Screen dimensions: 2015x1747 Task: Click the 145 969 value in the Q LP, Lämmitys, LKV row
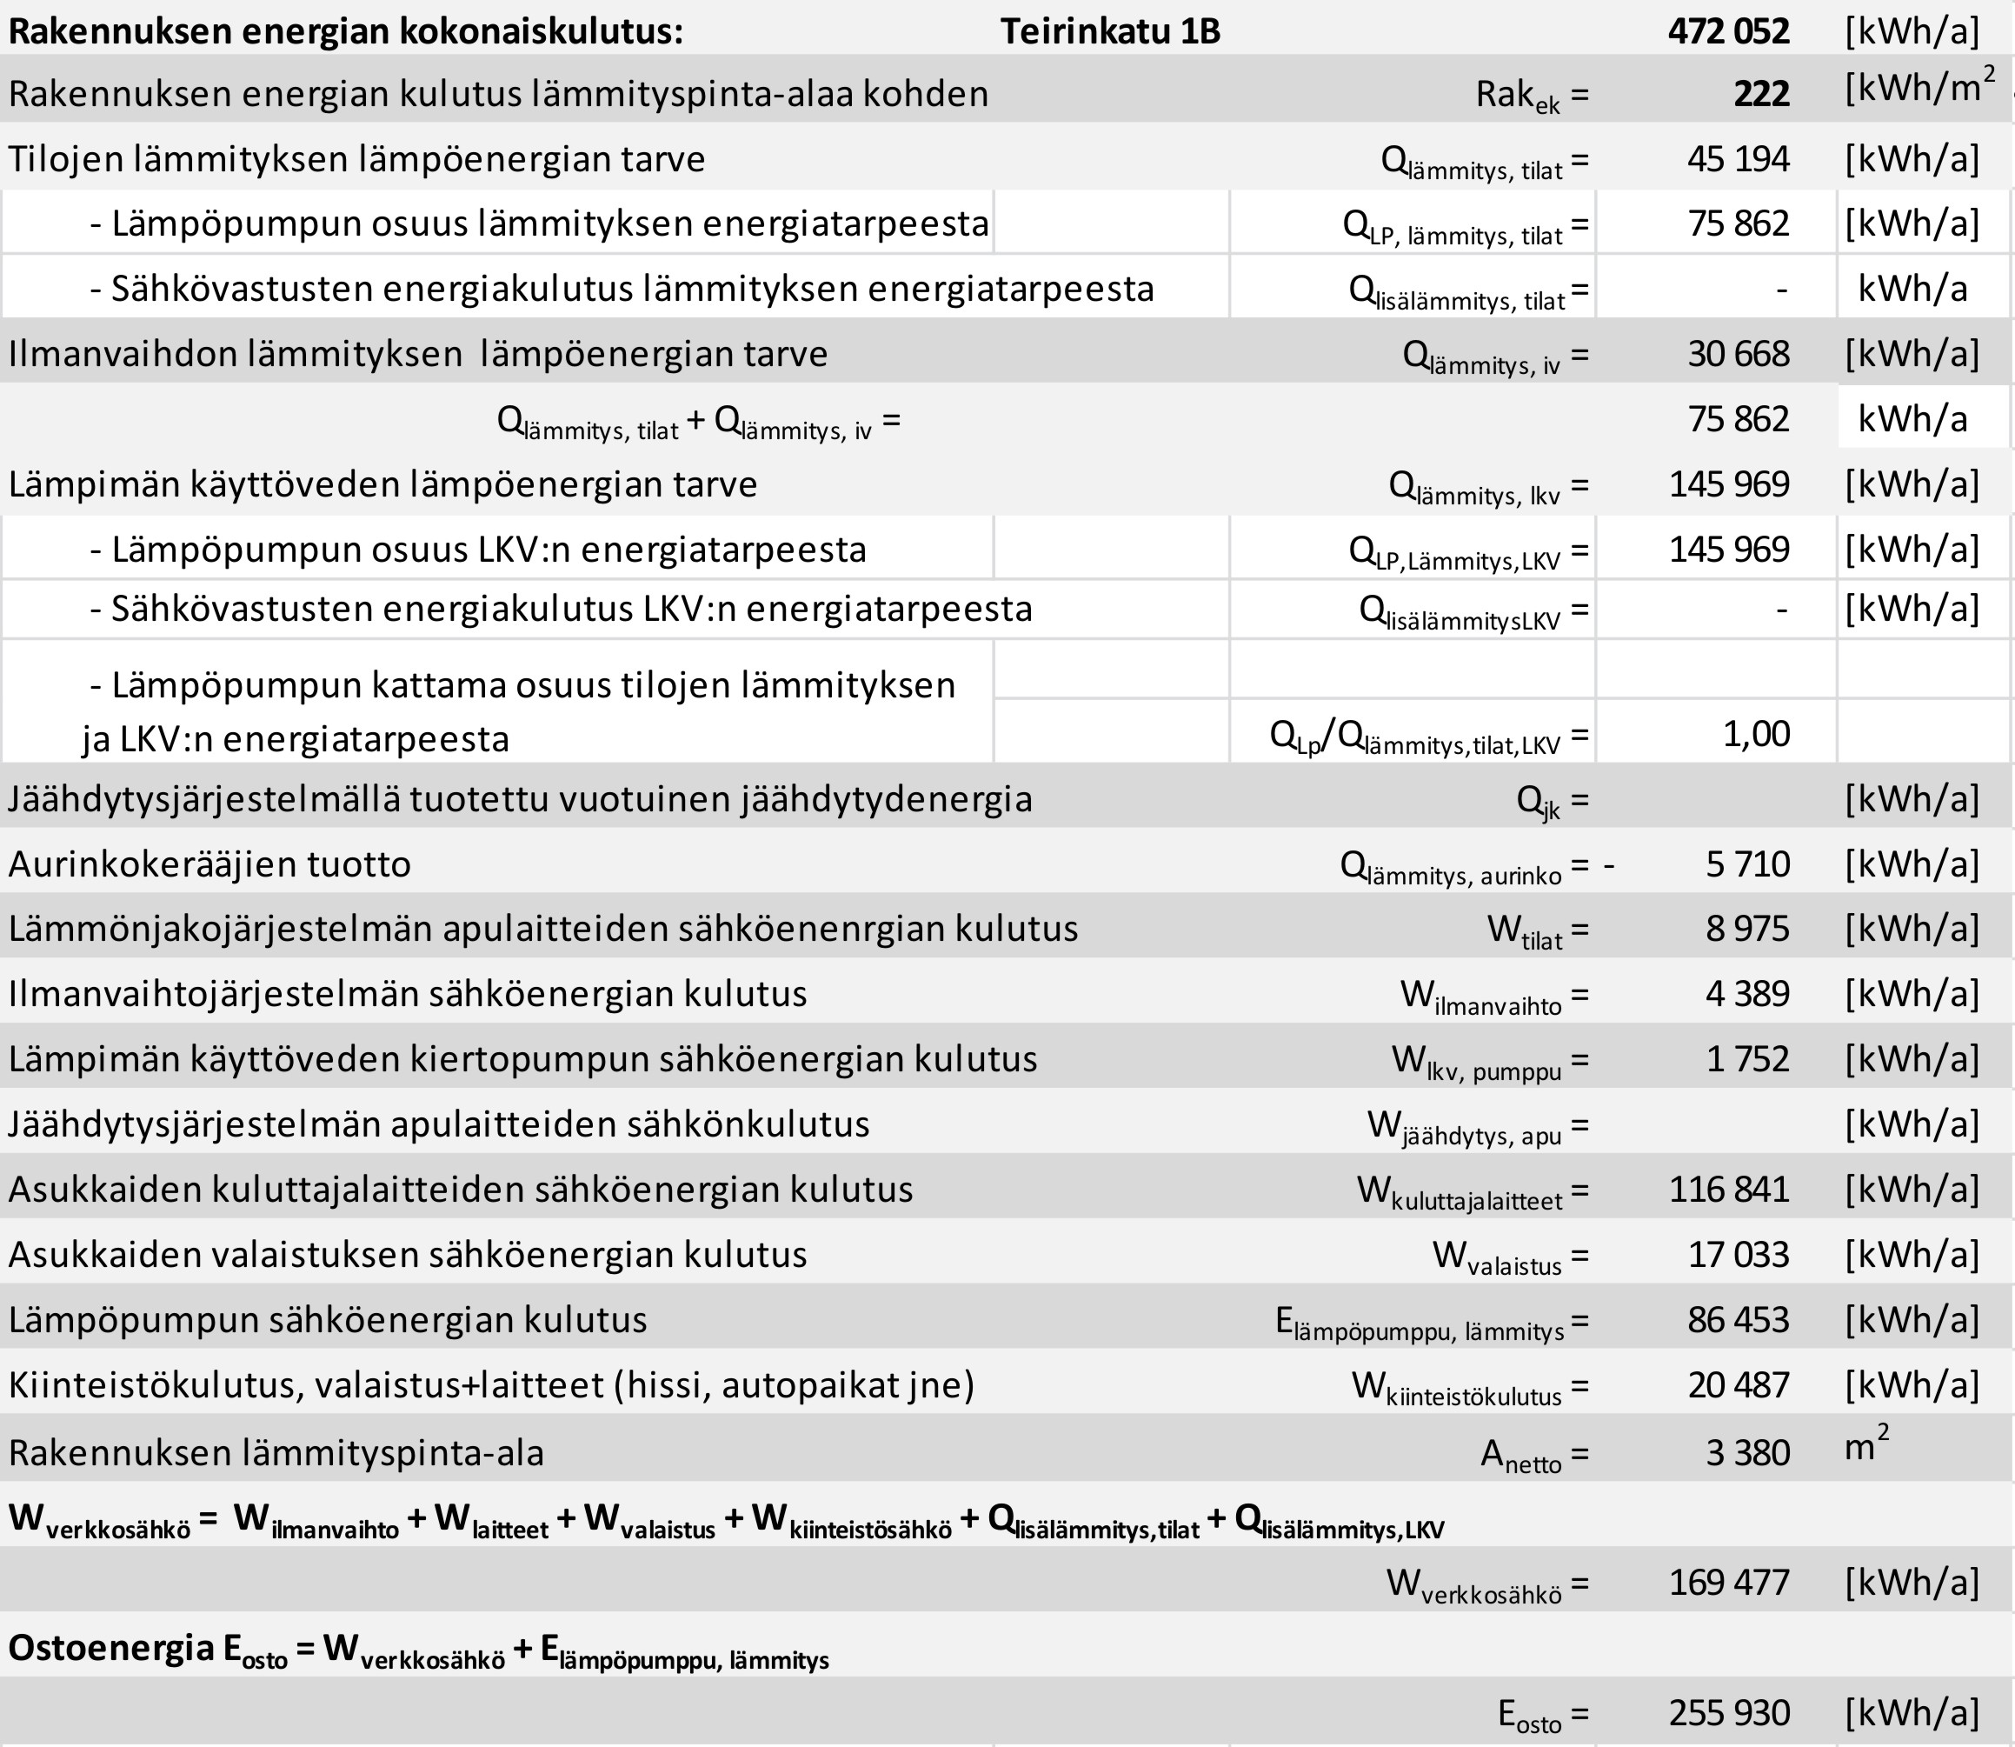tap(1730, 549)
